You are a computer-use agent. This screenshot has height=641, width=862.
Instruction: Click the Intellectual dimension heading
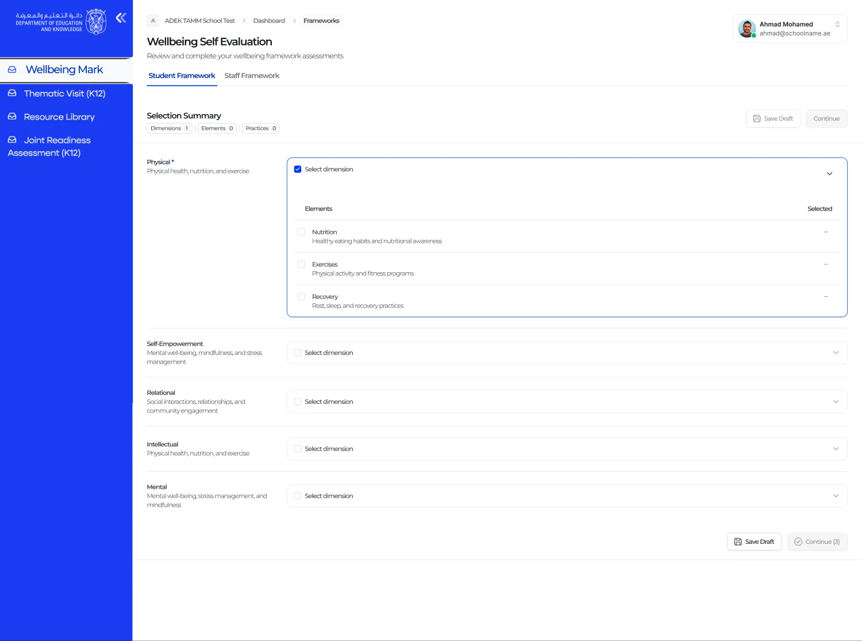163,444
